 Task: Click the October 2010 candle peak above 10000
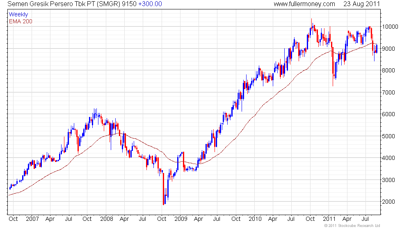click(x=311, y=25)
